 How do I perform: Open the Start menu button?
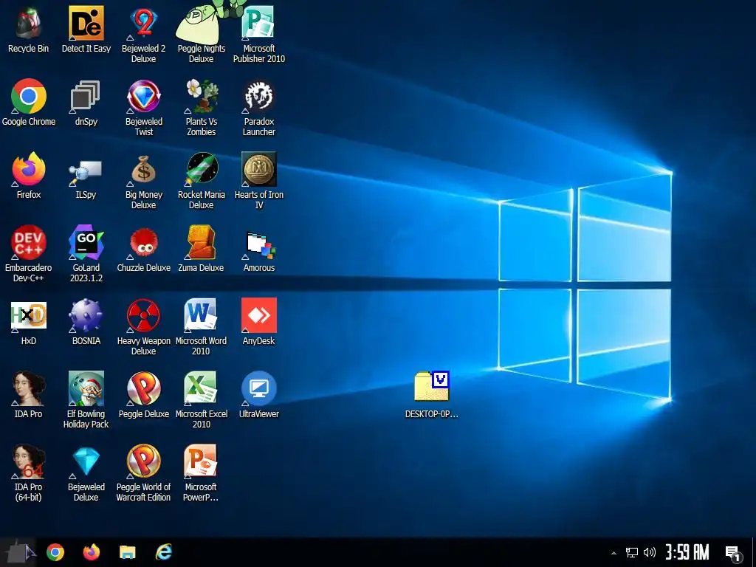click(18, 552)
